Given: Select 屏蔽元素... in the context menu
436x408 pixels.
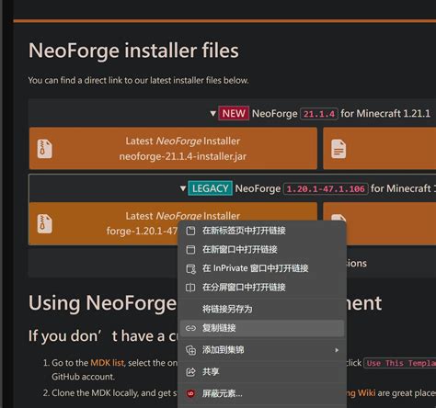Looking at the screenshot, I should tap(262, 393).
